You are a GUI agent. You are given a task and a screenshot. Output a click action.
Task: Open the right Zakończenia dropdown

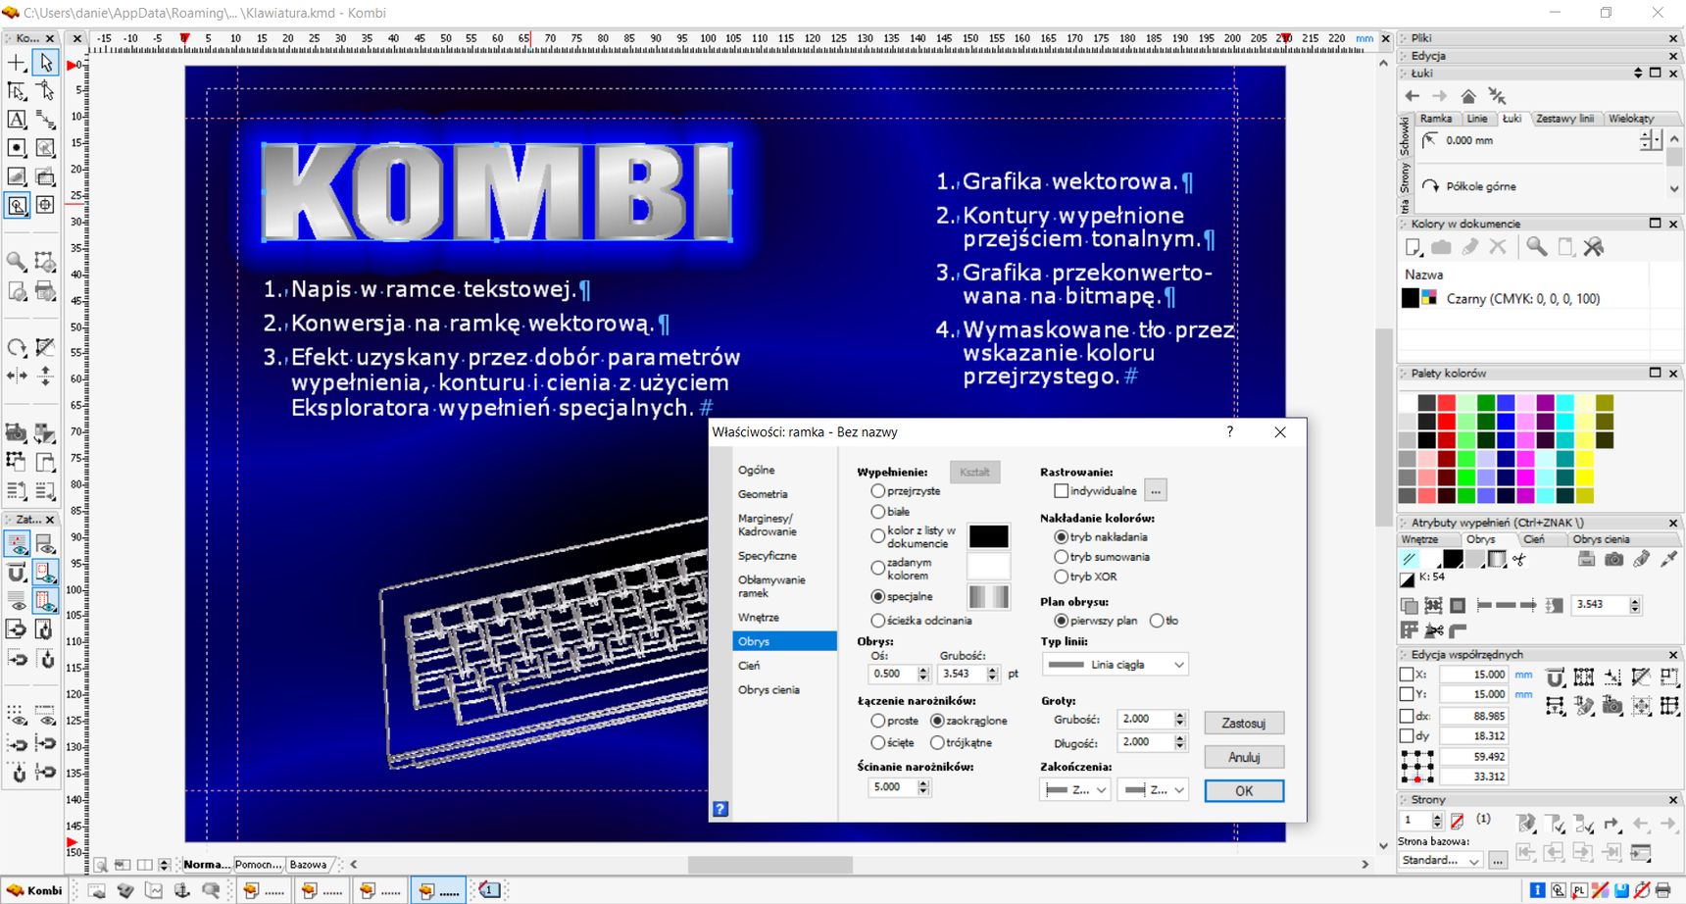pyautogui.click(x=1154, y=789)
